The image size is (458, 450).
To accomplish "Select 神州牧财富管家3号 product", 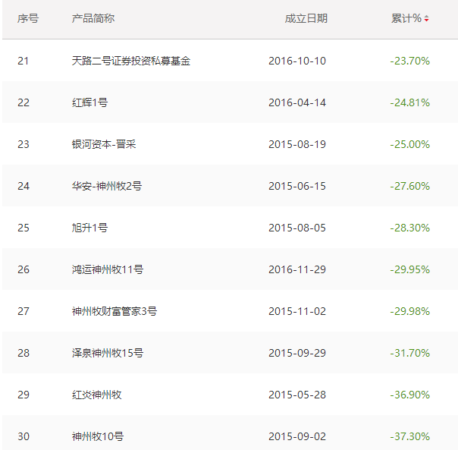I will point(114,311).
